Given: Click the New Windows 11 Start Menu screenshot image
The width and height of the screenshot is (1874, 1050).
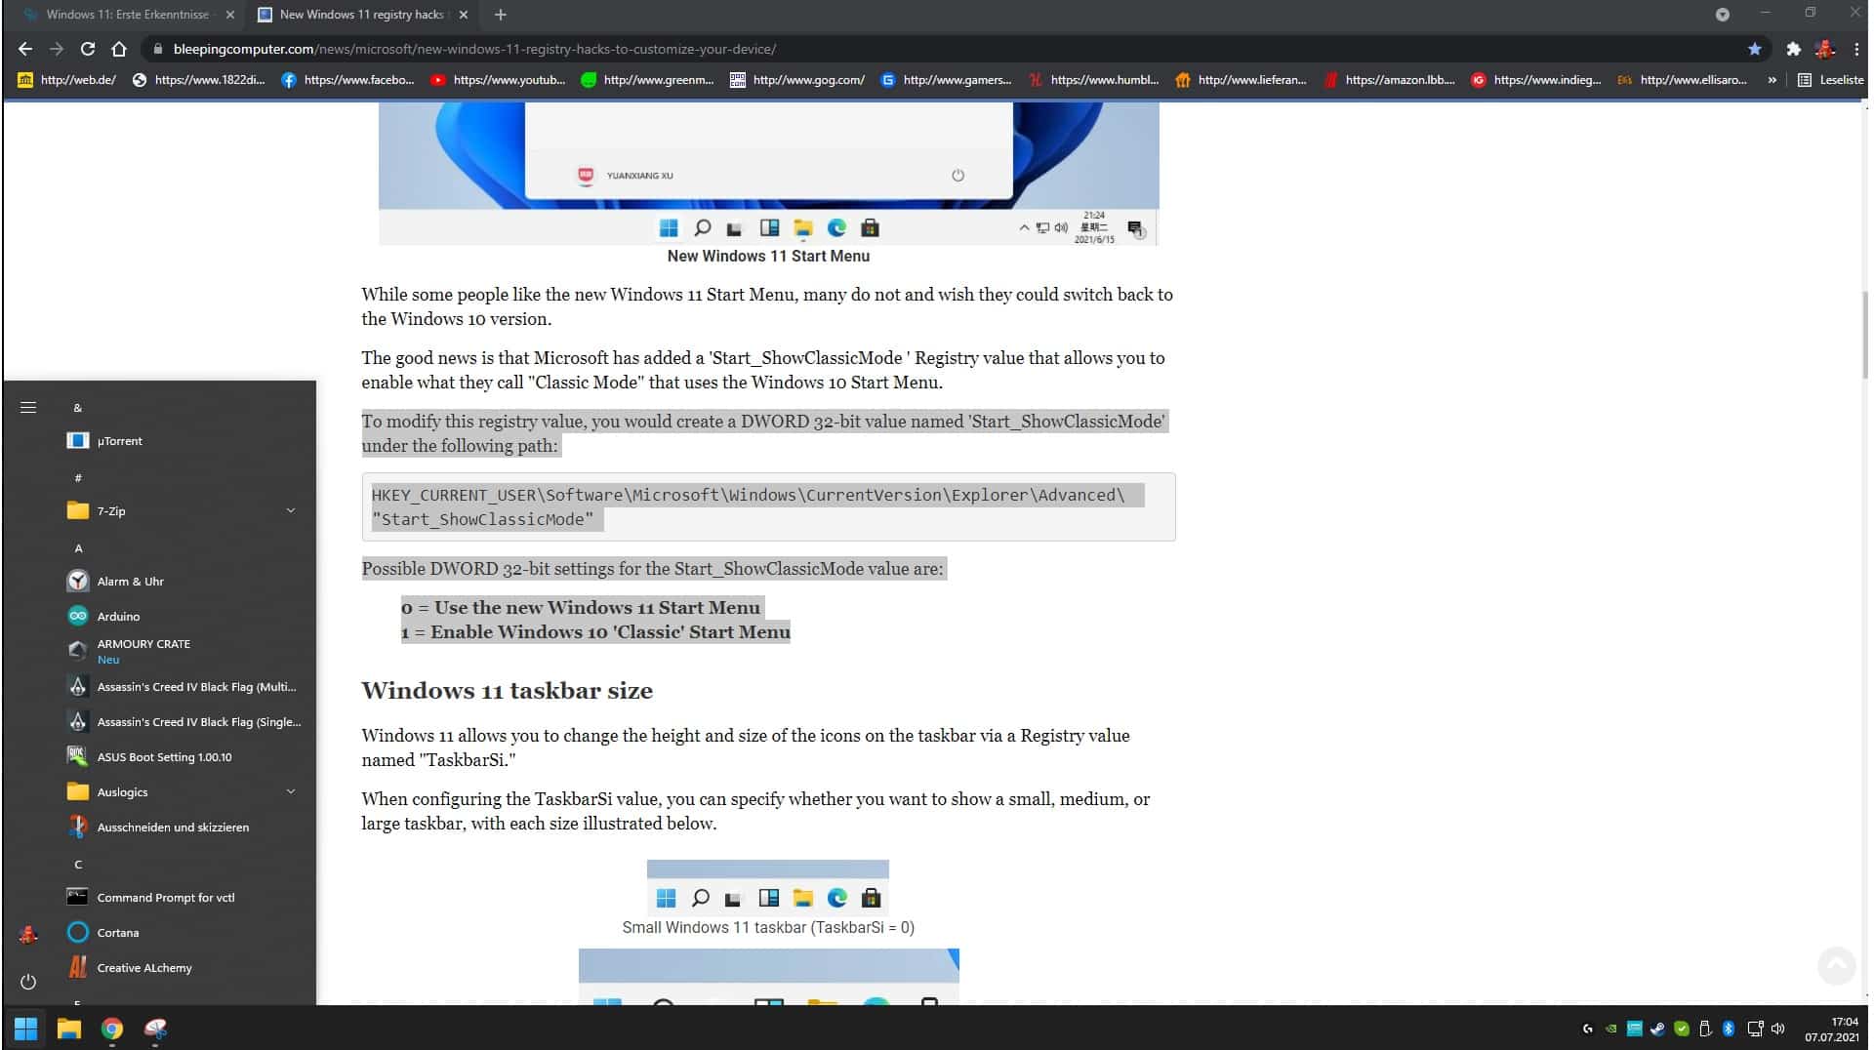Looking at the screenshot, I should tap(768, 174).
